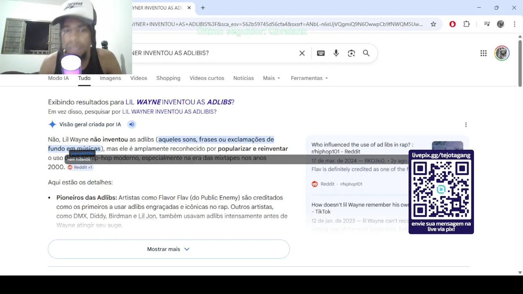Switch to Imagens tab
The image size is (523, 294).
click(110, 78)
